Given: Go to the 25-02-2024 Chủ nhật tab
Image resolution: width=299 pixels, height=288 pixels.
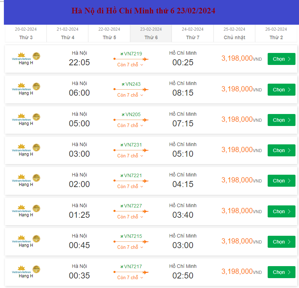Looking at the screenshot, I should (x=234, y=34).
